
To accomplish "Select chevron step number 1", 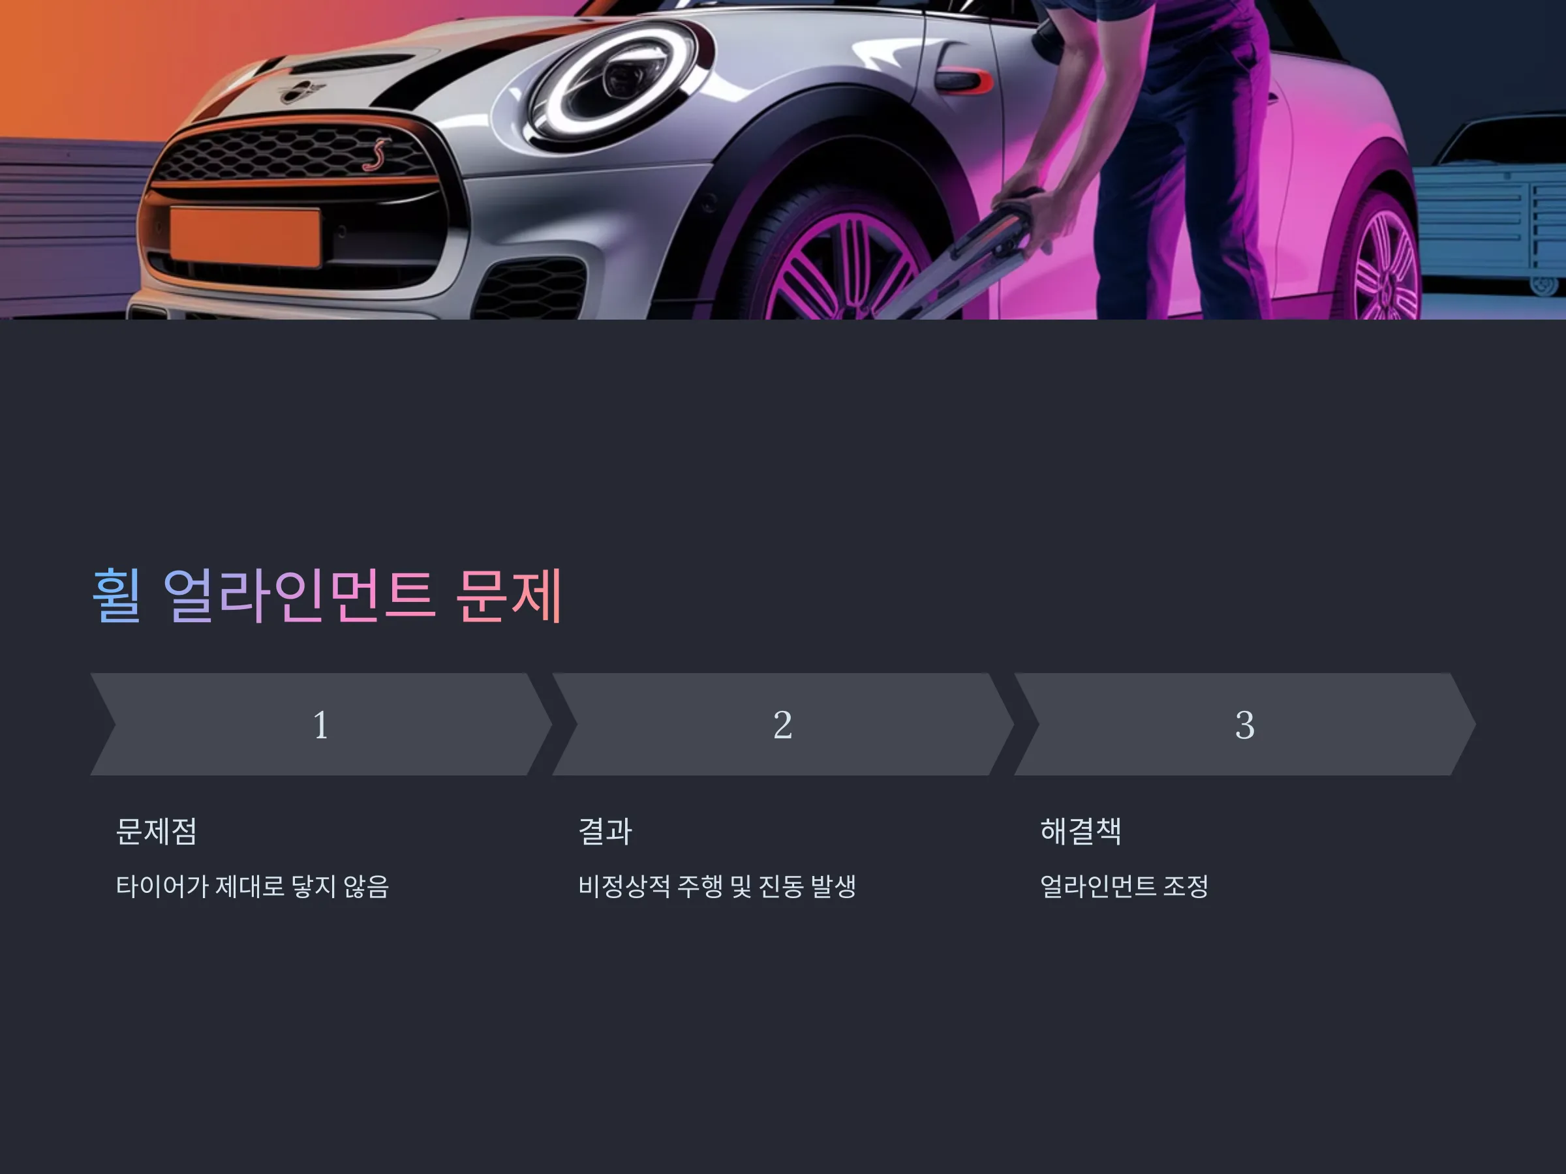I will pyautogui.click(x=321, y=724).
